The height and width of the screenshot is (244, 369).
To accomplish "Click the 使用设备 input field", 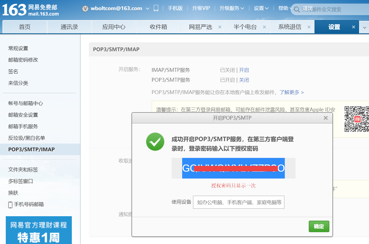I will click(239, 202).
